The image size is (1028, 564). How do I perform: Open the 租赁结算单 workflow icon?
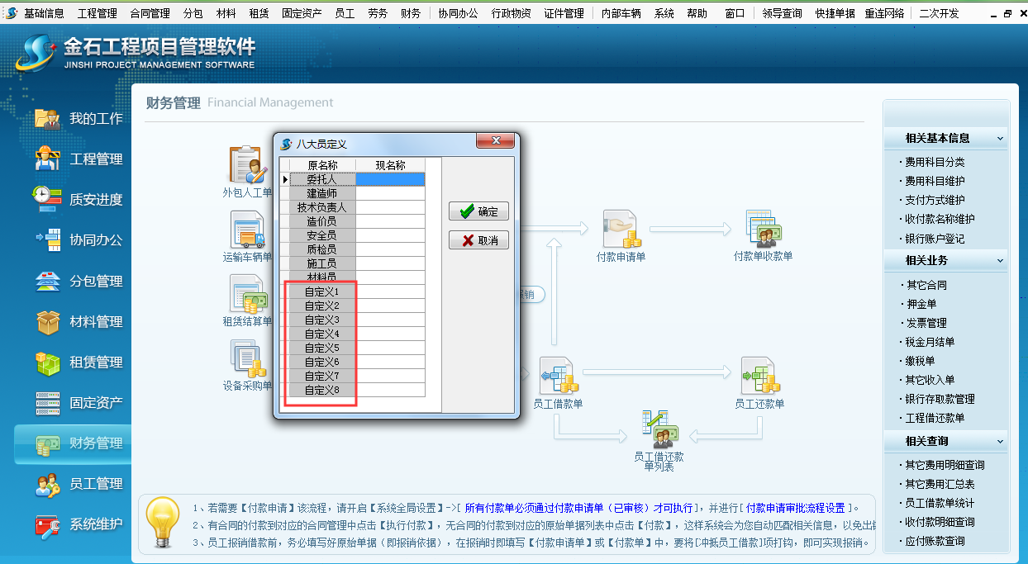247,301
